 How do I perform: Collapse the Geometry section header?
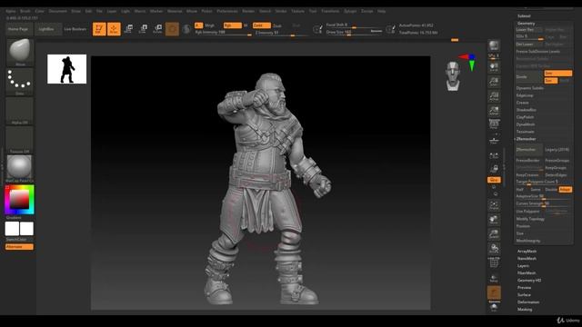pos(527,24)
